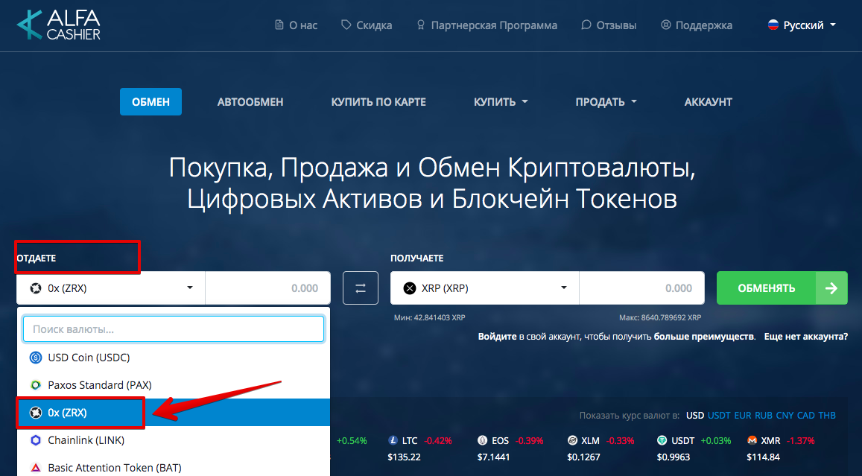This screenshot has width=862, height=476.
Task: Click the USDT price $0.9963
Action: 673,457
